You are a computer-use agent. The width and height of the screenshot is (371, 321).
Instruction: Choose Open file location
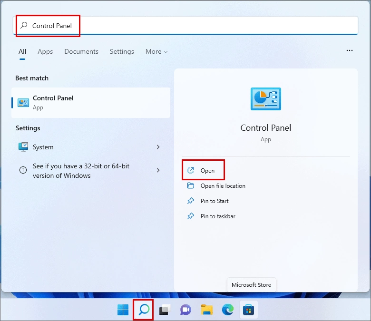pyautogui.click(x=223, y=186)
